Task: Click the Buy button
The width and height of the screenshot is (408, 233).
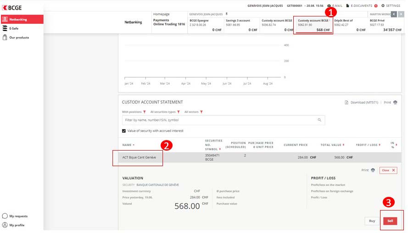Action: click(372, 221)
